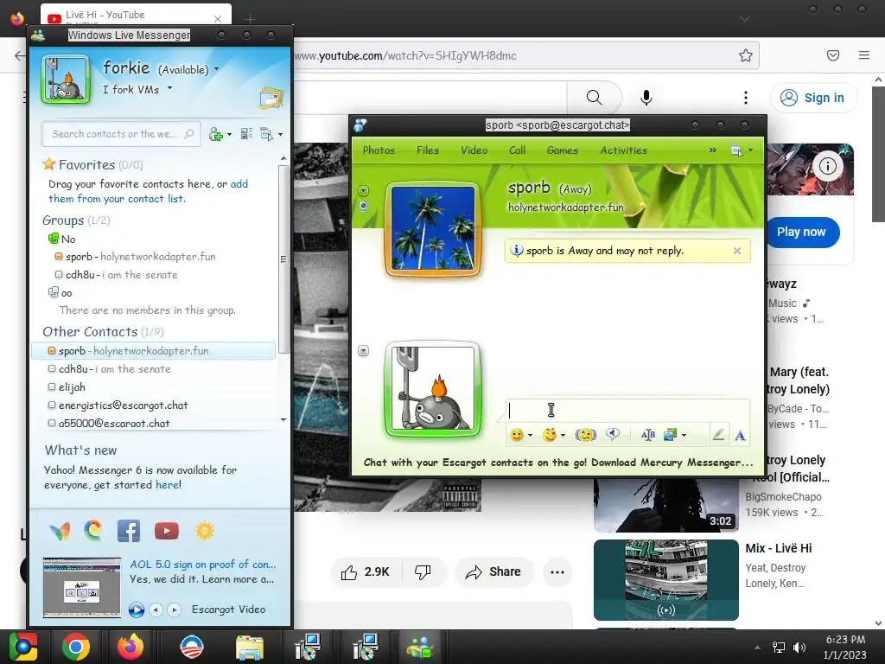Click the Sign in button on YouTube

[x=813, y=98]
